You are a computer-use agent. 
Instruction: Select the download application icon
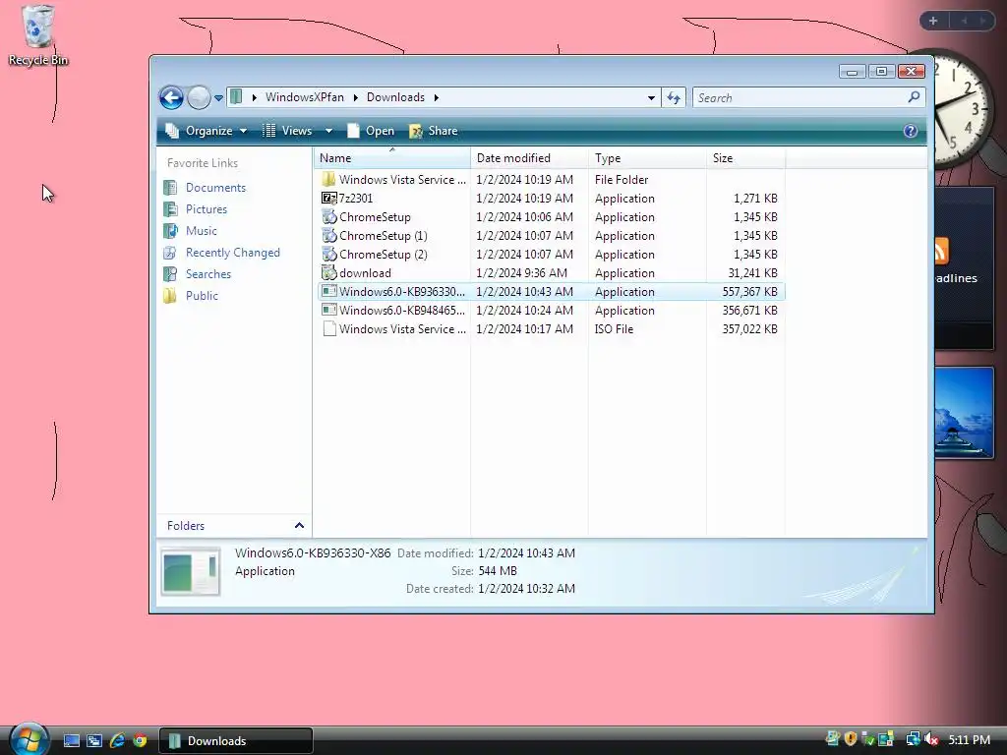click(x=328, y=272)
